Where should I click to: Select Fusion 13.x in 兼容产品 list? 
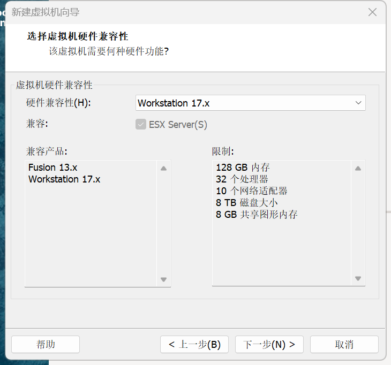(53, 168)
